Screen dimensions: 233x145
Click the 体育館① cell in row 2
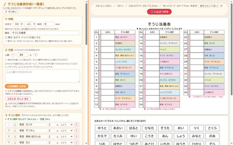click(125, 43)
